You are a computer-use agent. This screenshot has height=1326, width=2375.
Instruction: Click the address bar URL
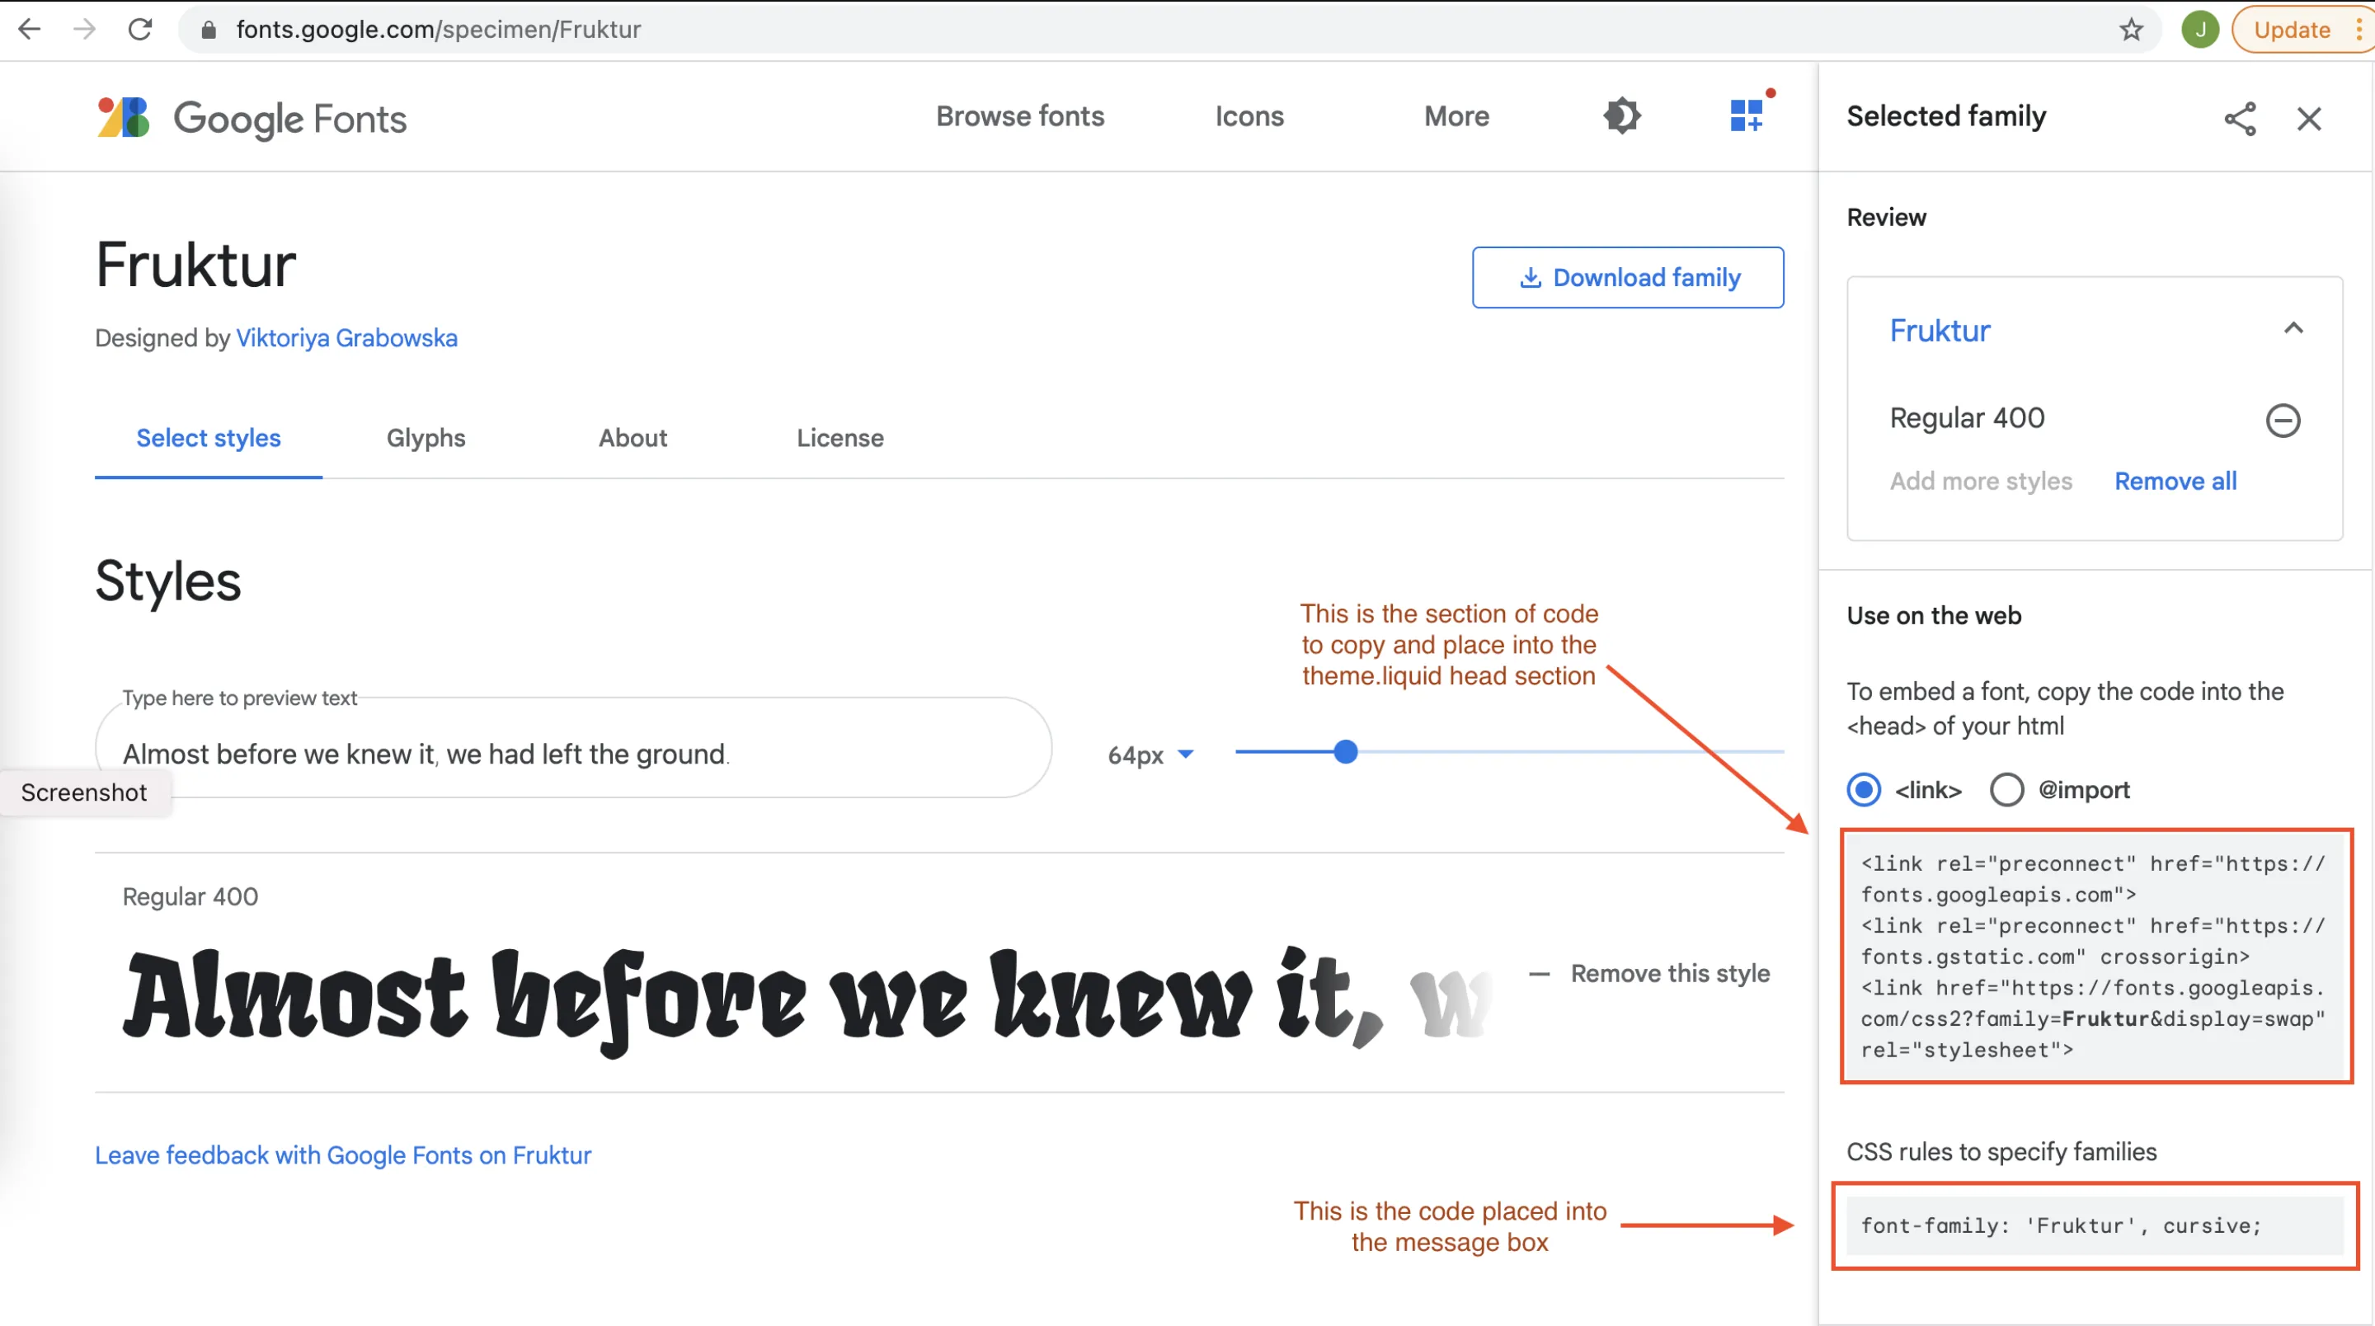click(439, 30)
